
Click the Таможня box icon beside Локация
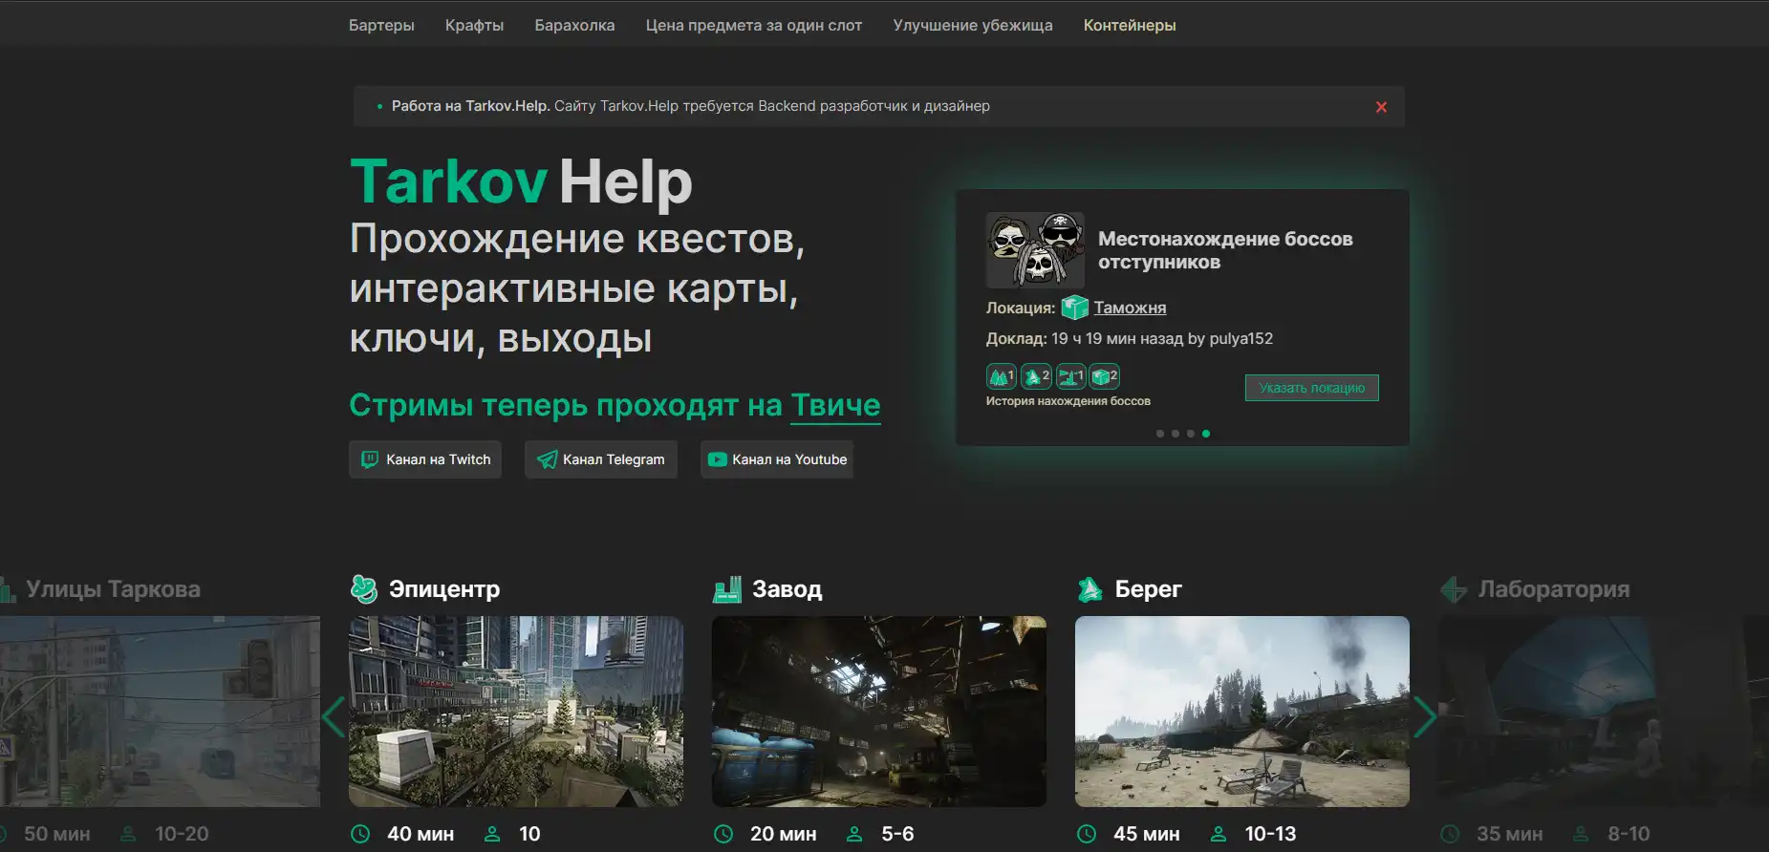coord(1075,308)
